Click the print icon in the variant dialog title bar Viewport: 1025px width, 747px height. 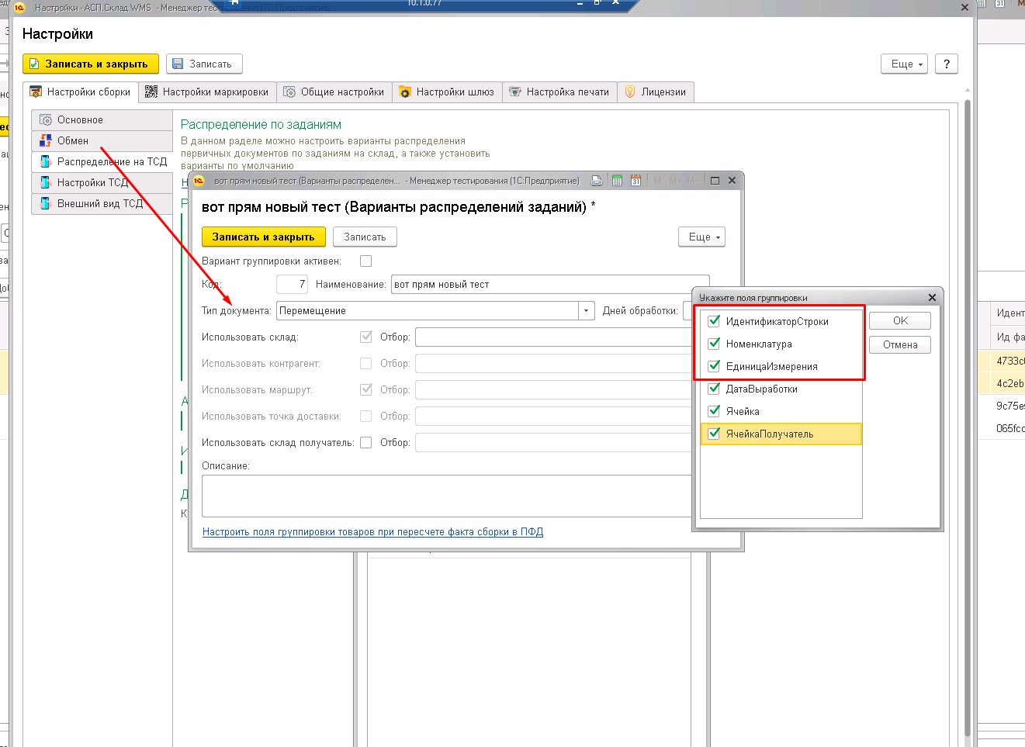tap(597, 181)
